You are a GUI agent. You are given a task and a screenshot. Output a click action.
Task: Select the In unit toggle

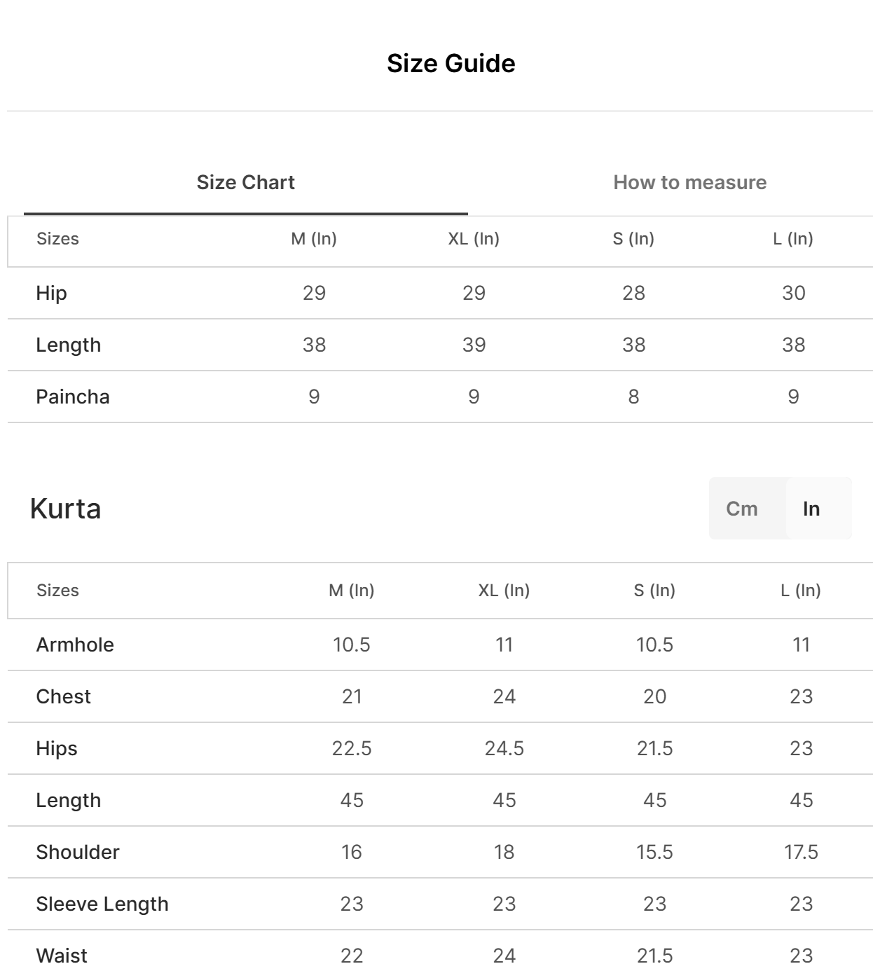click(x=811, y=509)
